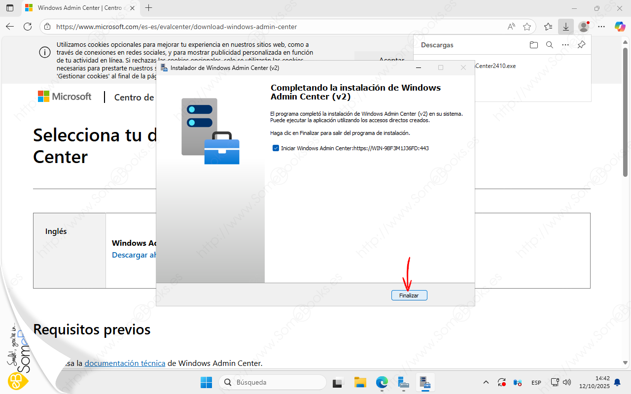Switch to Windows Admin Center browser tab

click(79, 8)
